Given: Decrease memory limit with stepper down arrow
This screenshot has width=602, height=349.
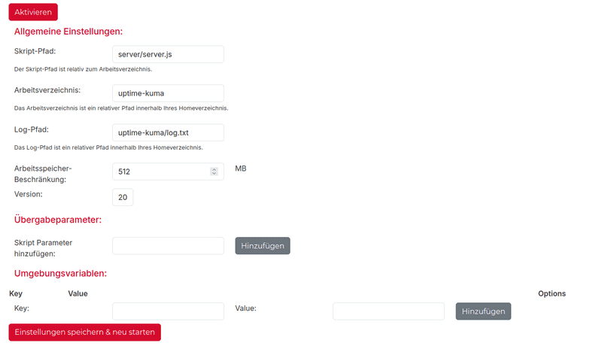Looking at the screenshot, I should (214, 174).
